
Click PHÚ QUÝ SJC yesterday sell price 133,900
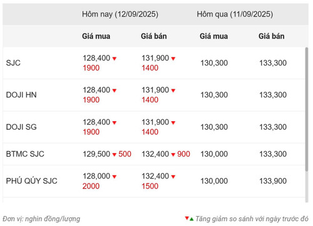[x=273, y=181]
